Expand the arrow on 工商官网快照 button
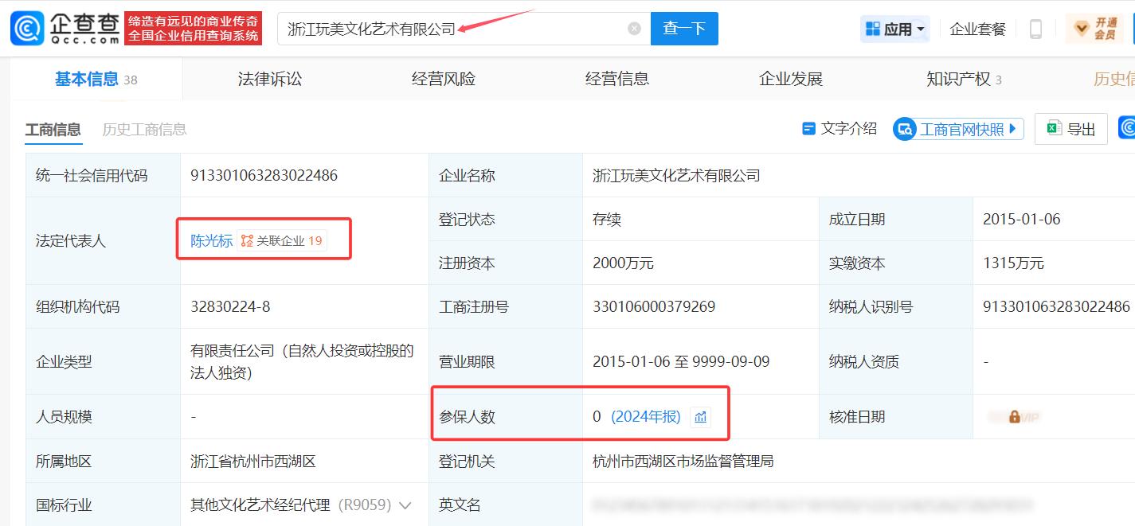1135x526 pixels. [1013, 128]
